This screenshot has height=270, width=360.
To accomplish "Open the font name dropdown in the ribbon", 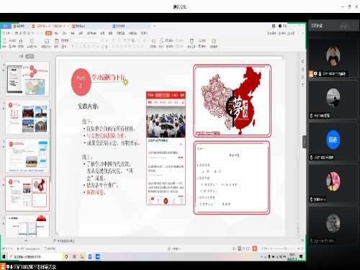I will (86, 40).
